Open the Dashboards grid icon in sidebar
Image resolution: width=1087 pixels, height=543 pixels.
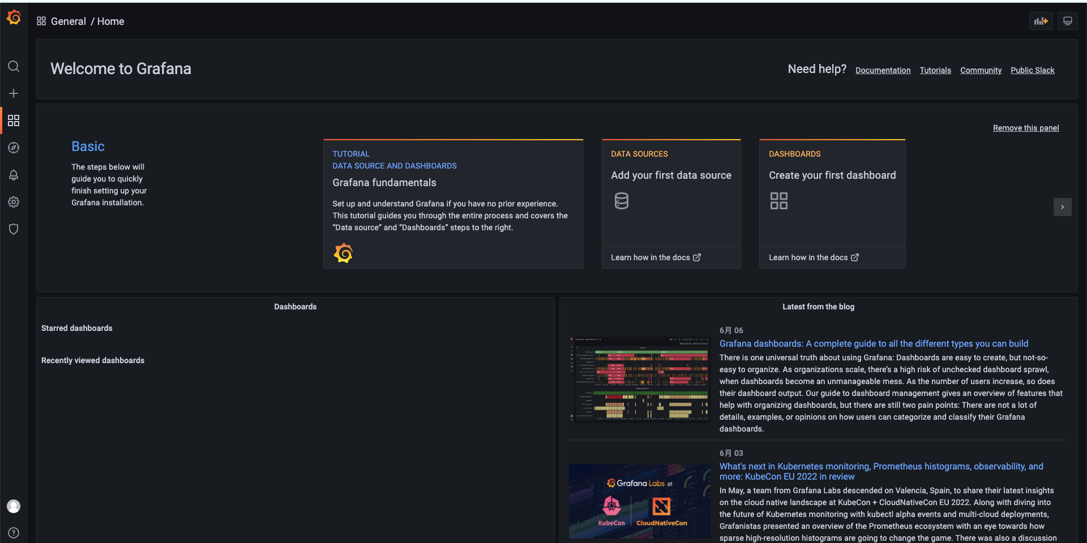click(14, 120)
